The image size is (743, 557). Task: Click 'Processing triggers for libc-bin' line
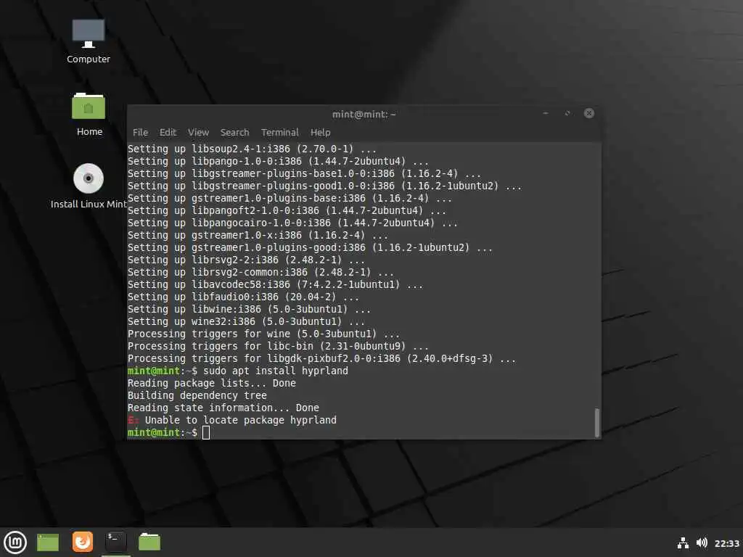tap(278, 346)
